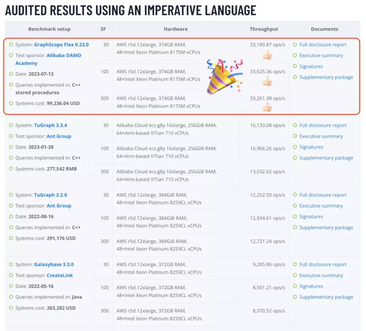
Task: Select the 16,133.08 ops/s throughput value
Action: coord(268,125)
